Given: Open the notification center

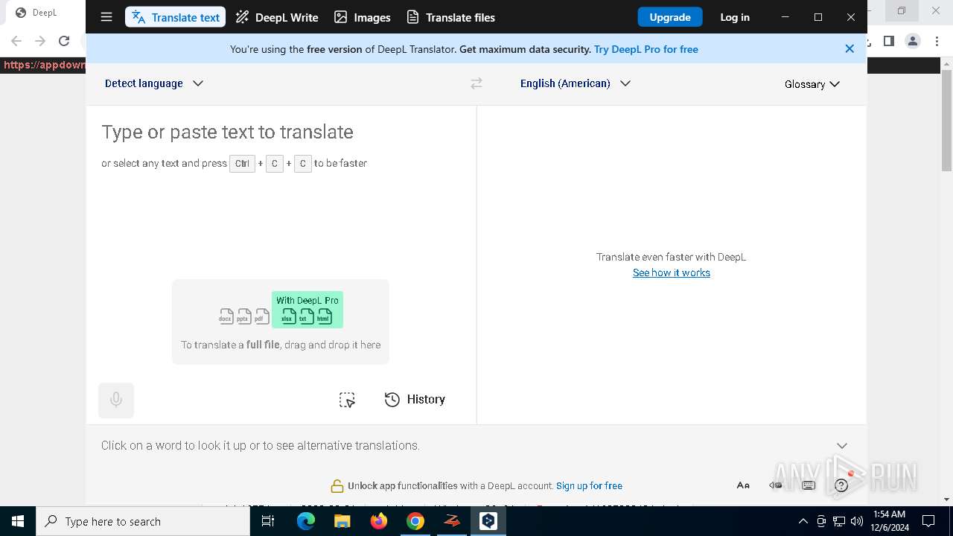Looking at the screenshot, I should (x=928, y=521).
